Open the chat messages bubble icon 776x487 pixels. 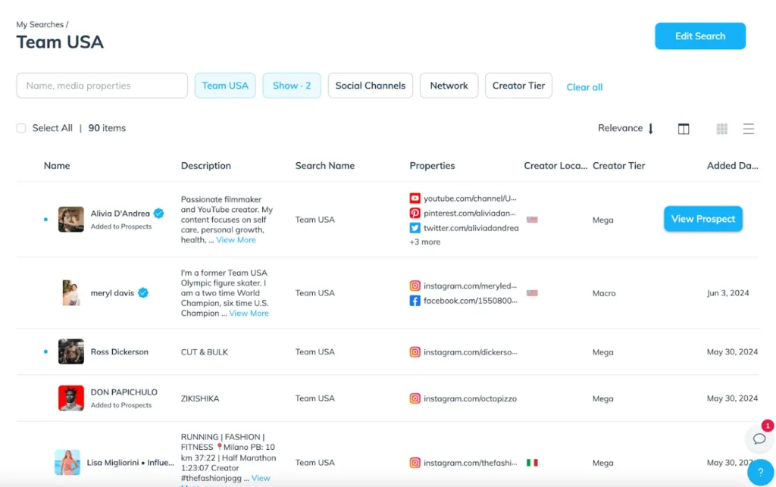(x=759, y=438)
